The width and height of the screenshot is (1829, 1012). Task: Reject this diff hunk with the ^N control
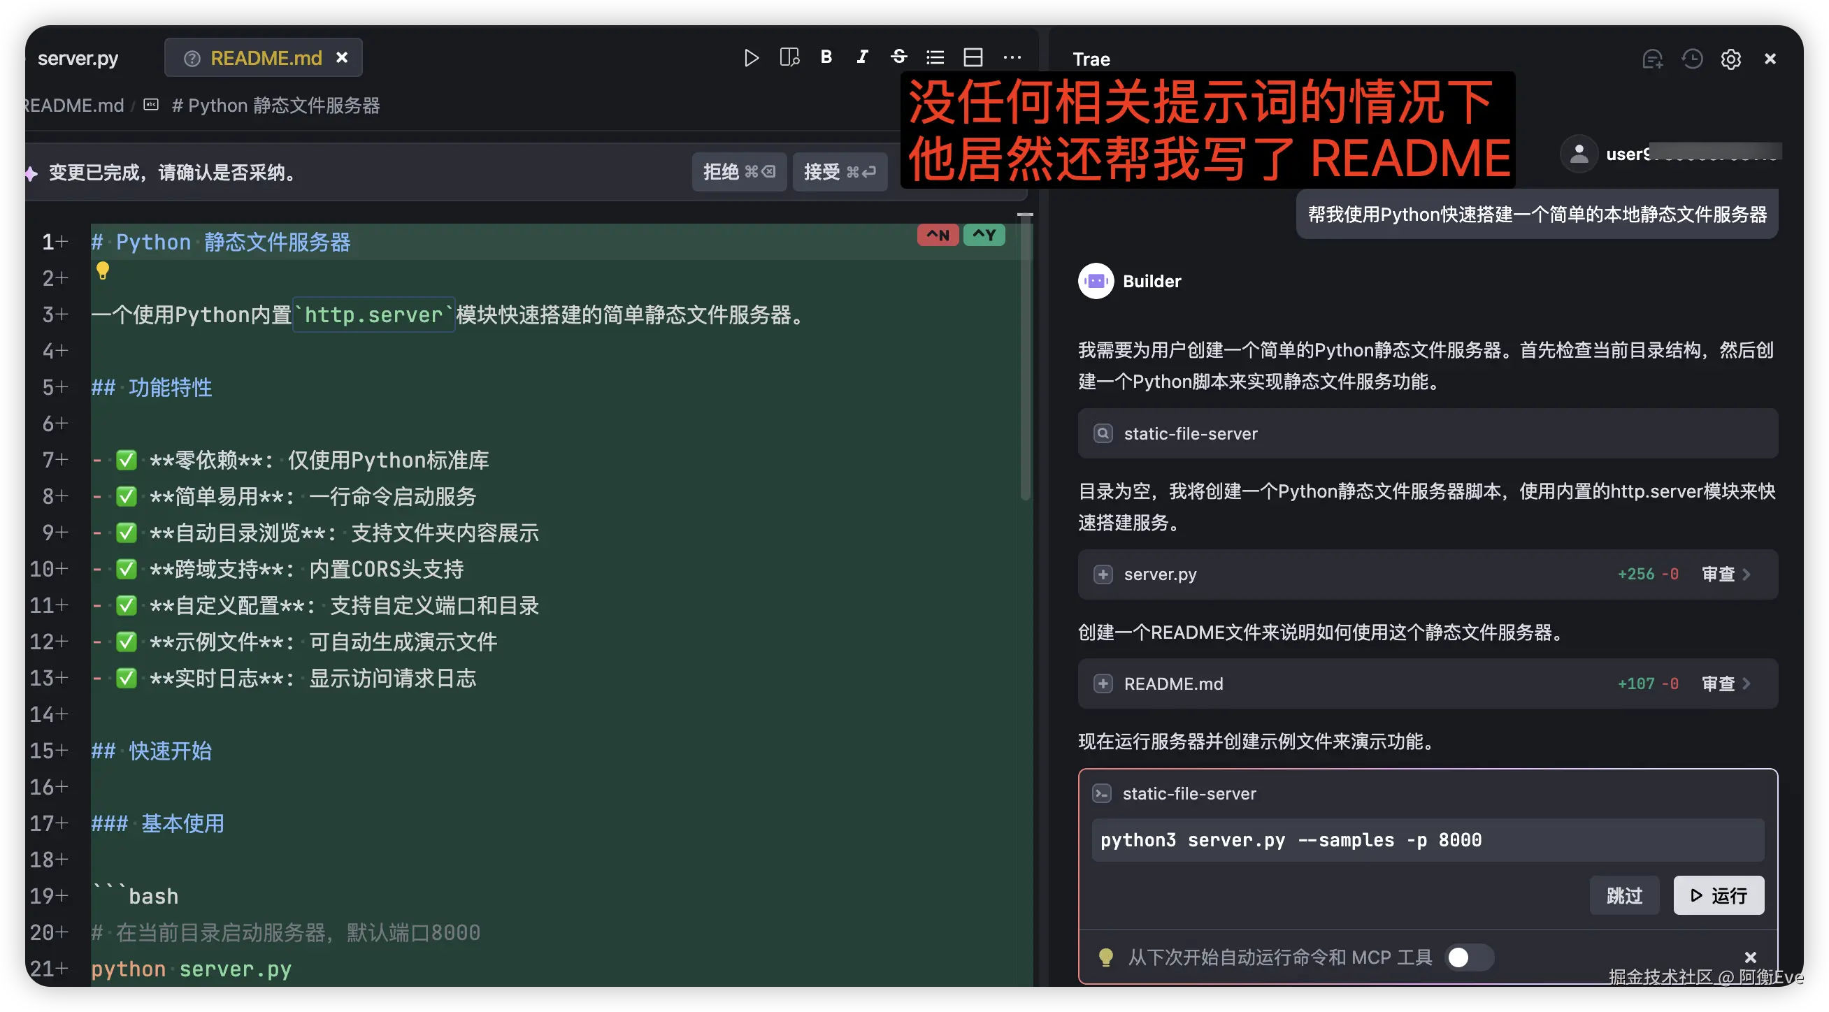pyautogui.click(x=937, y=235)
